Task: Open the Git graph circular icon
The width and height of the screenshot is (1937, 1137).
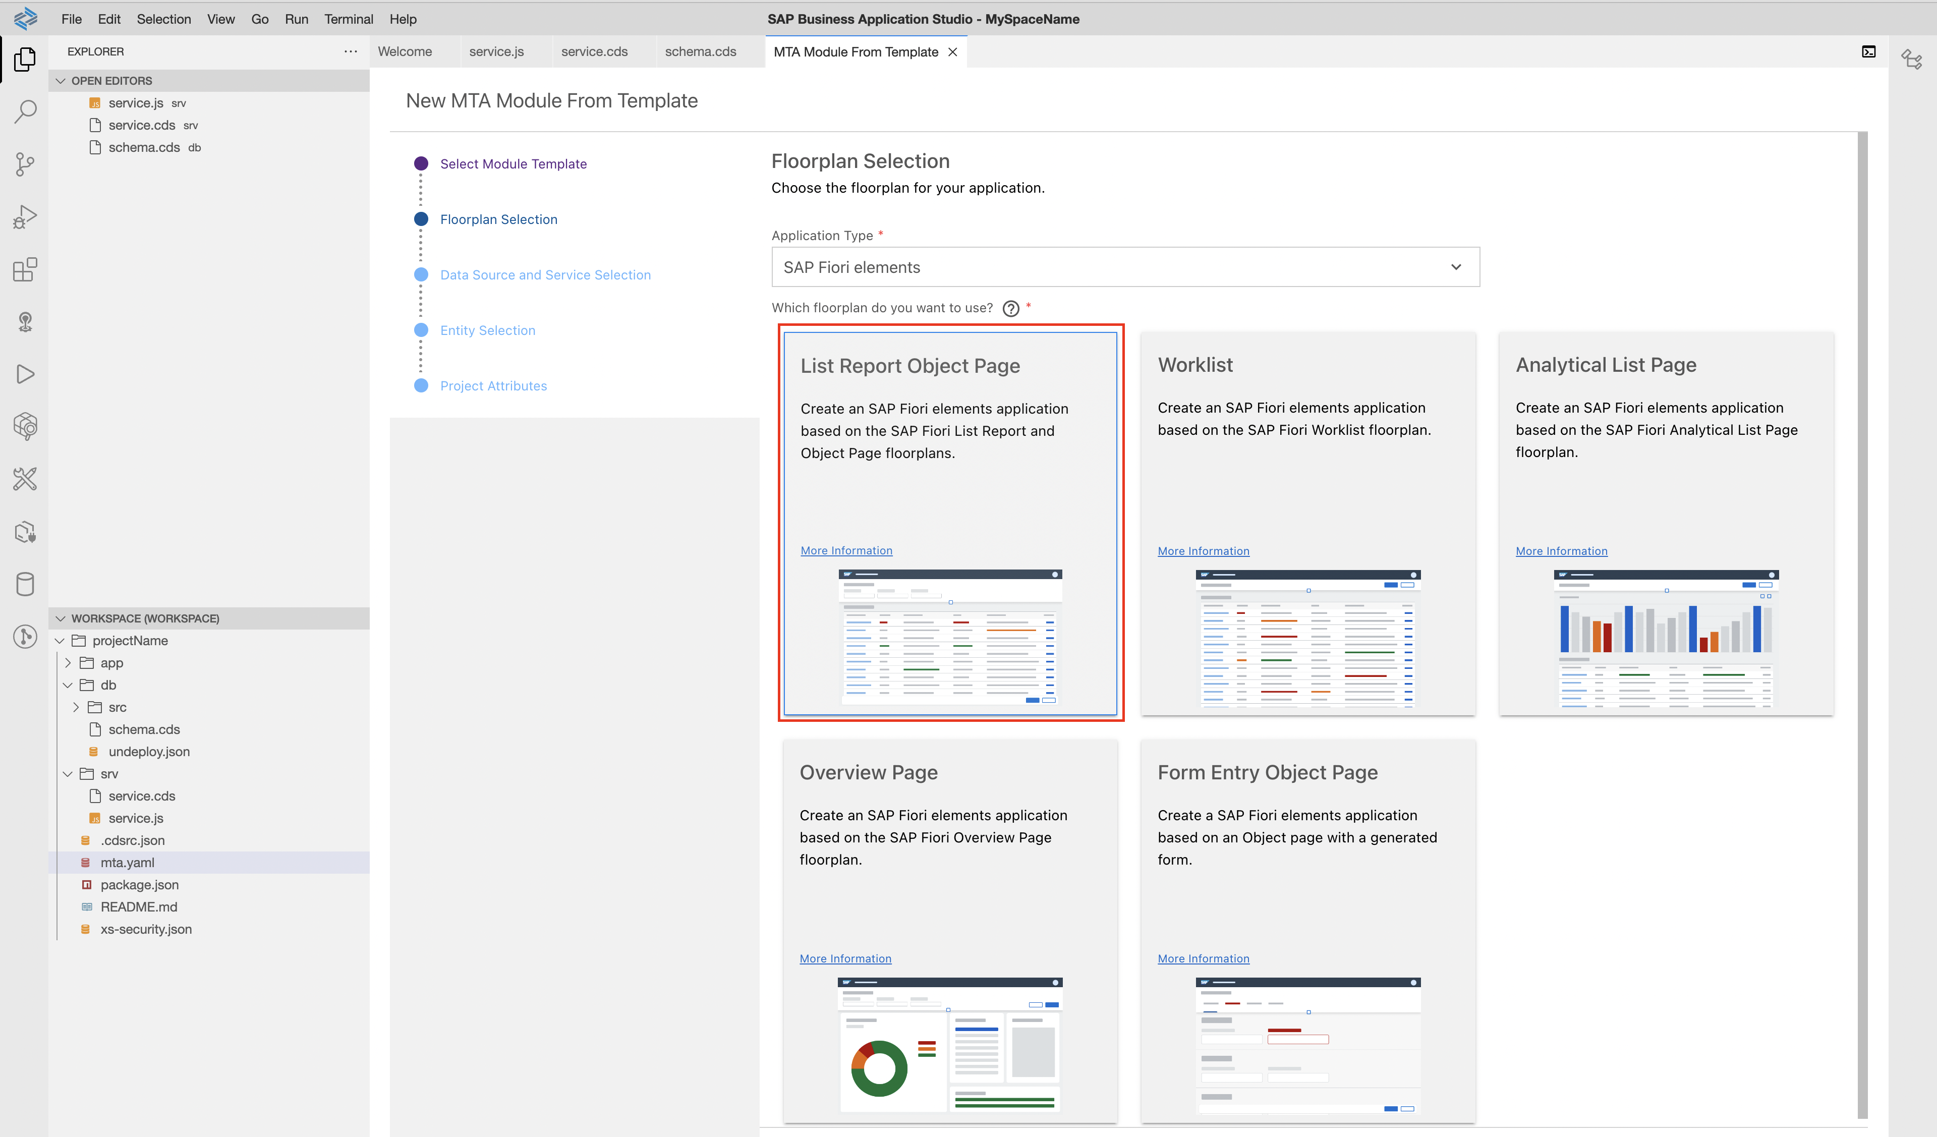Action: pyautogui.click(x=25, y=637)
